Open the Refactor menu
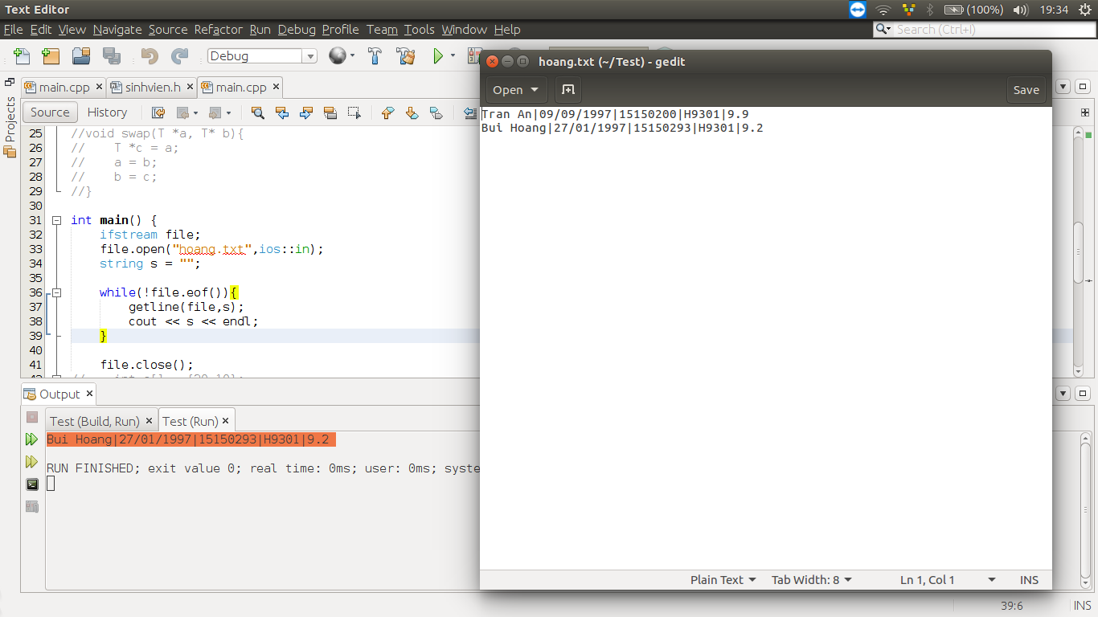1098x617 pixels. pos(218,30)
